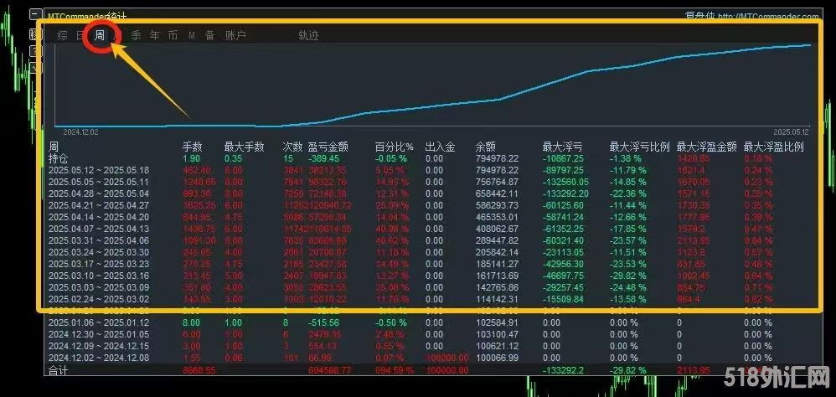Click the 余额 column header
The image size is (836, 397).
(486, 147)
